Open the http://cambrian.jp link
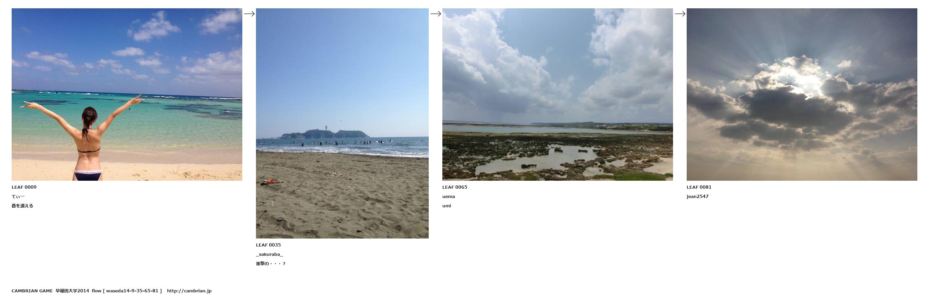 coord(189,291)
